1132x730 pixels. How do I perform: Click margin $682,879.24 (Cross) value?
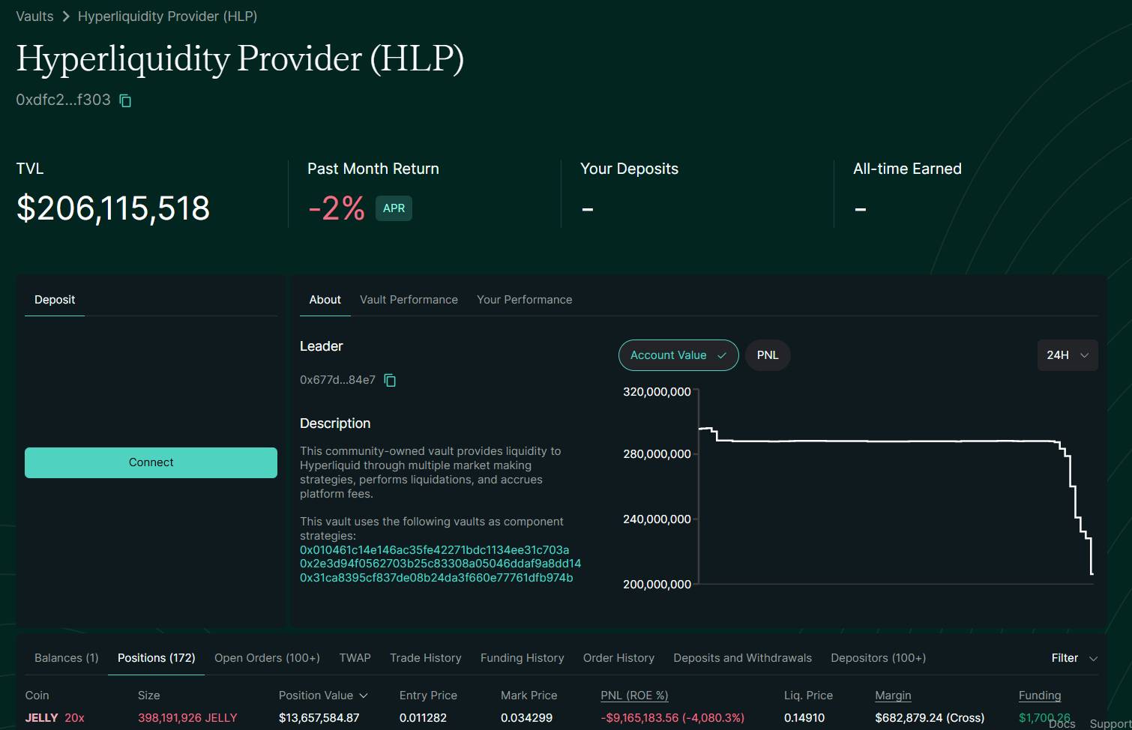[x=930, y=718]
